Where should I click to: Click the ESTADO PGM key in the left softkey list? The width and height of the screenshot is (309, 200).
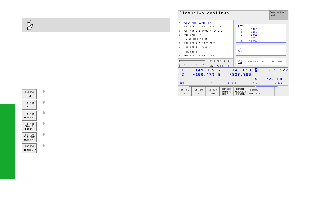(x=29, y=94)
